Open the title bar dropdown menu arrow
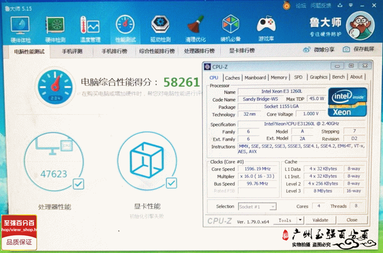The height and width of the screenshot is (253, 383). pyautogui.click(x=351, y=6)
